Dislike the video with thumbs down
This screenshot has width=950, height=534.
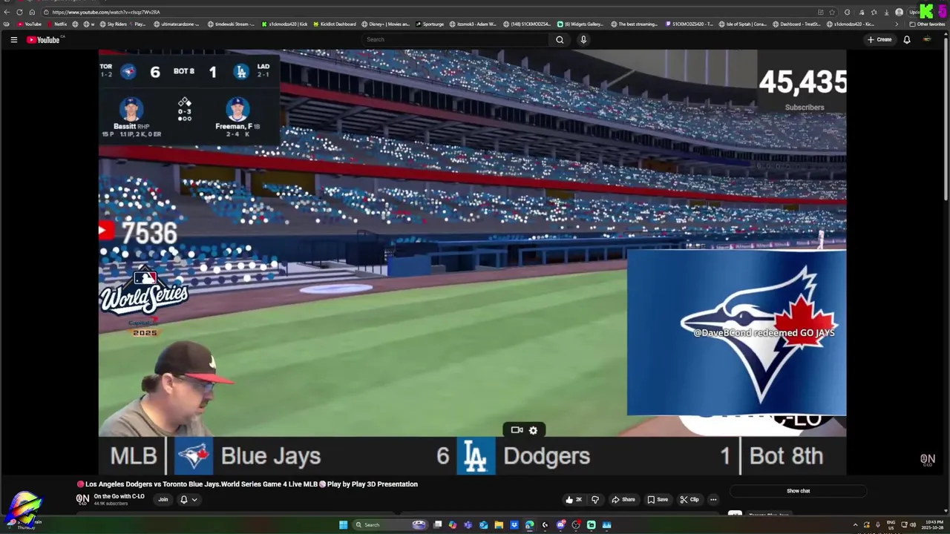point(594,499)
